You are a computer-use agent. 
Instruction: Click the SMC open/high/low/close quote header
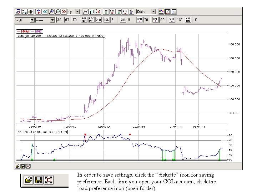tap(61, 36)
